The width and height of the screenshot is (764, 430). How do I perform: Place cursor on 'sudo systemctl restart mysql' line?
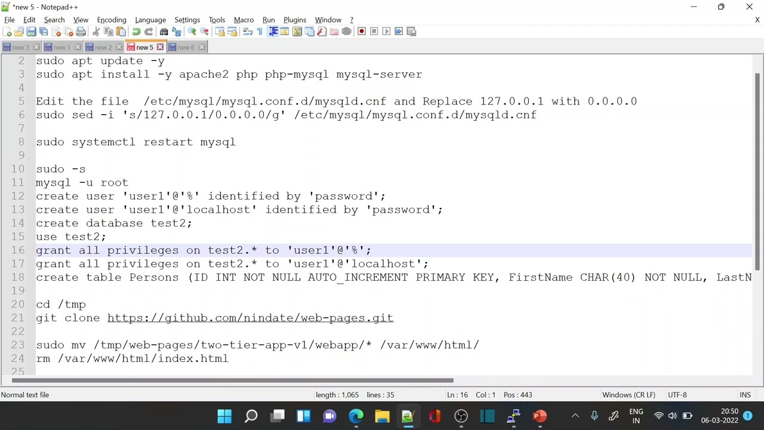[135, 142]
